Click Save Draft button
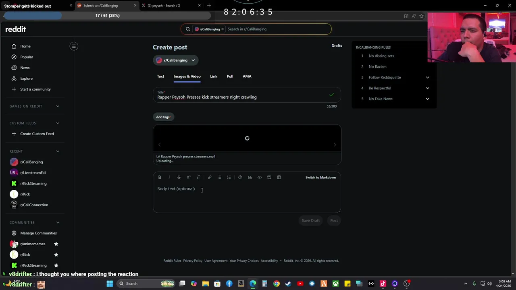Viewport: 516px width, 290px height. tap(311, 220)
